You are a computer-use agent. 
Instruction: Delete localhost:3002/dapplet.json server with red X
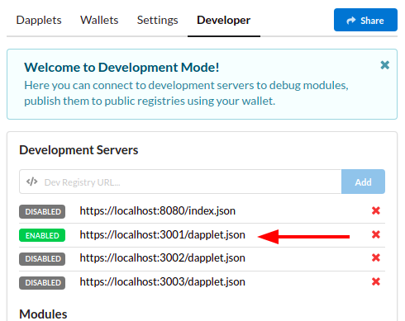[x=376, y=257]
